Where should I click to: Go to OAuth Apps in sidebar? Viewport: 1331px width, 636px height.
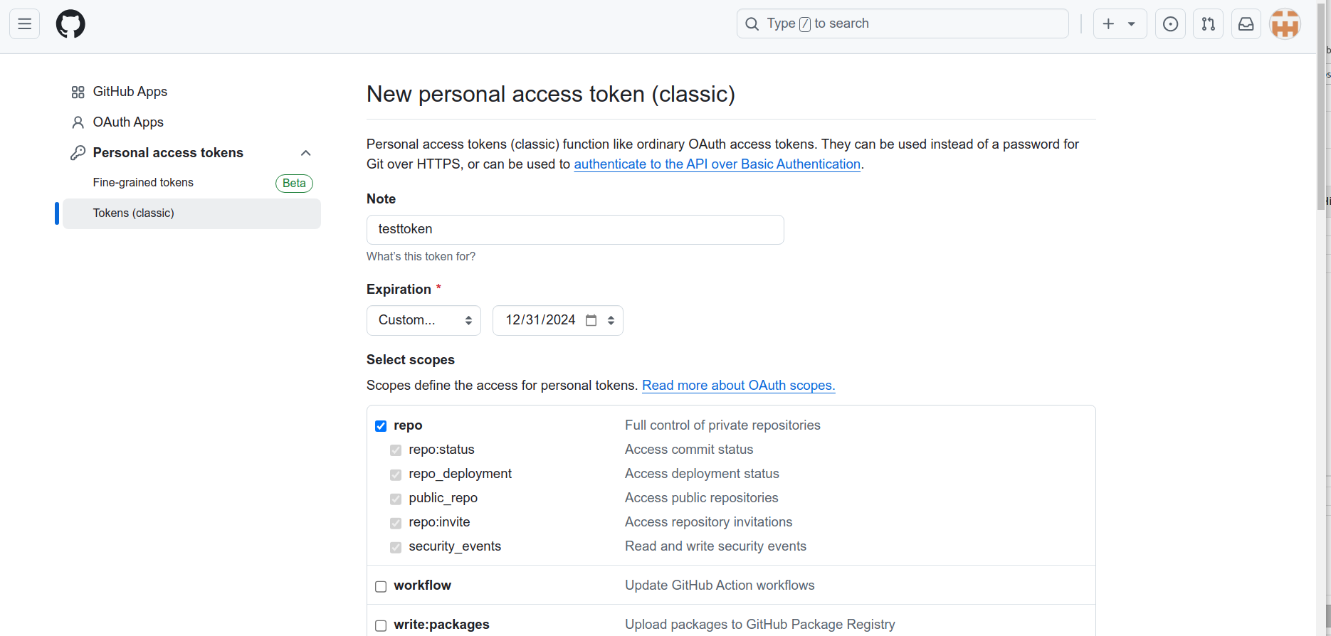click(128, 122)
